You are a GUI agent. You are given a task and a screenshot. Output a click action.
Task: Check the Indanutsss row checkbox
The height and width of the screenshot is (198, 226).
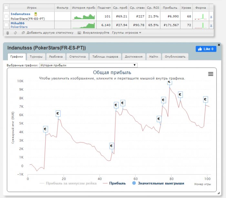click(6, 16)
